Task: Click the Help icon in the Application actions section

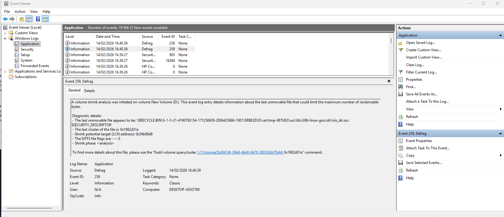Action: pos(401,124)
